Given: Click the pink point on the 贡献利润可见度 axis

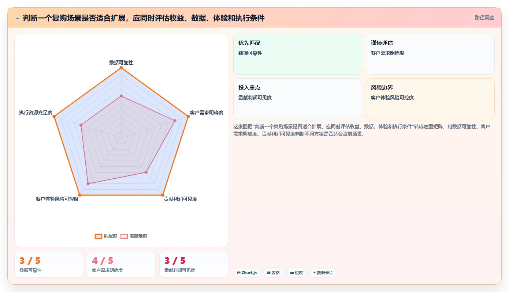Looking at the screenshot, I should (146, 172).
